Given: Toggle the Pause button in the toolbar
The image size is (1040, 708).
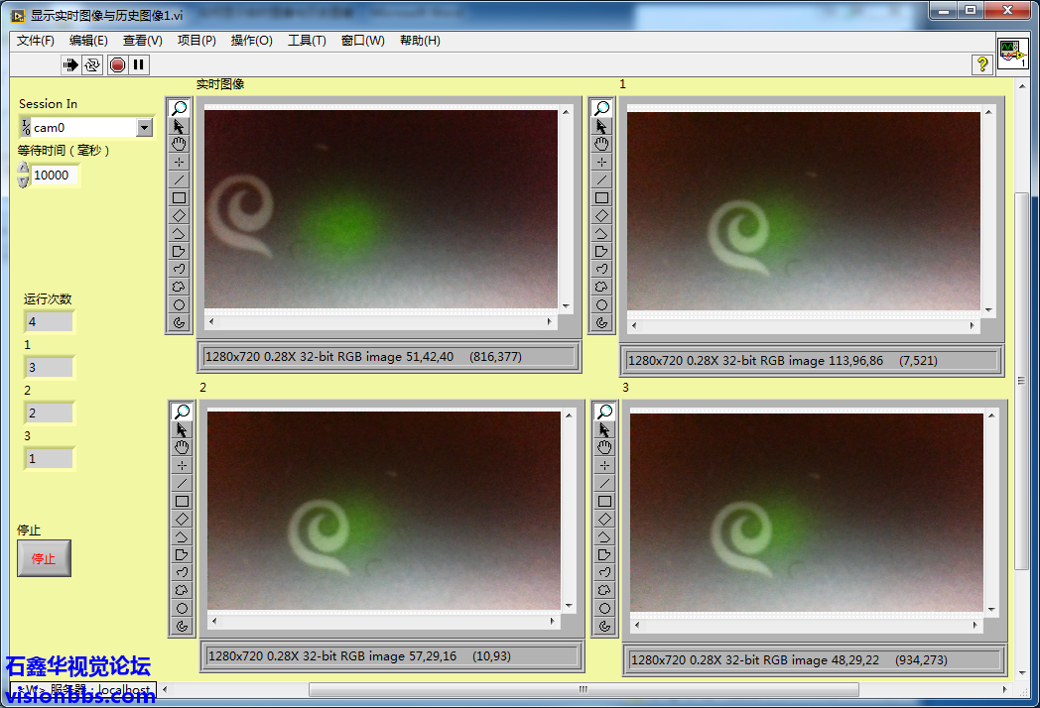Looking at the screenshot, I should [139, 64].
